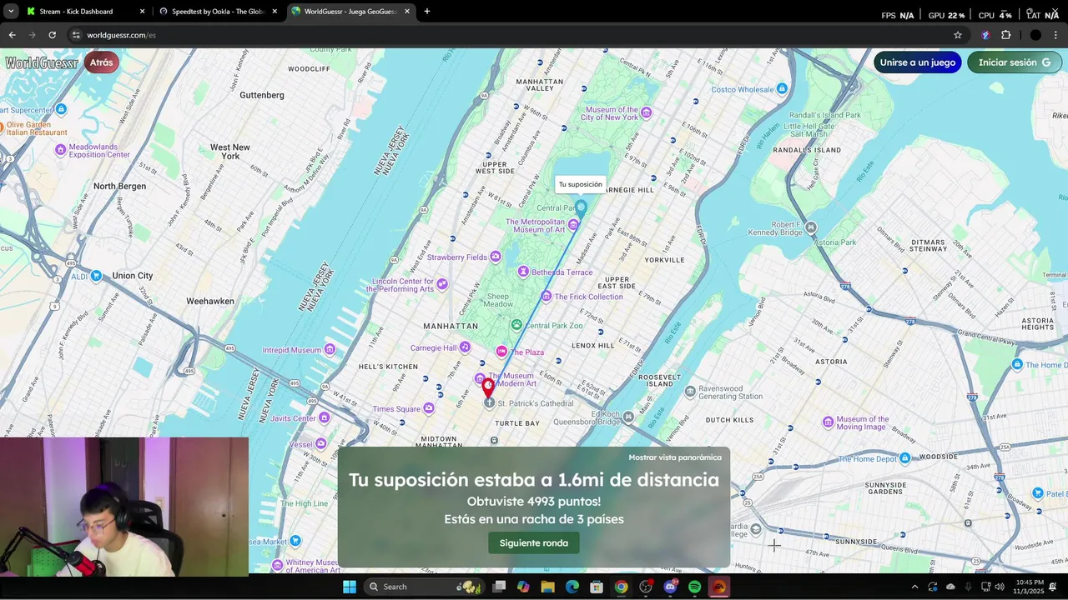Click the St. Patrick's Cathedral marker

point(489,403)
